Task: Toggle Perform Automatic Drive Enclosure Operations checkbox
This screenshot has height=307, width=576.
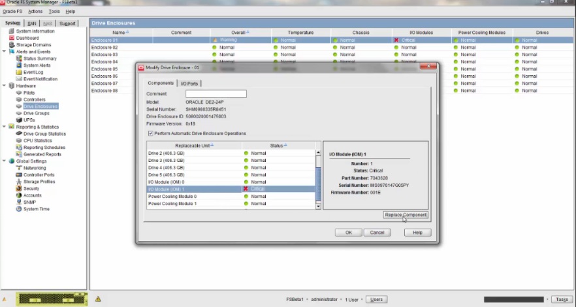Action: point(150,133)
